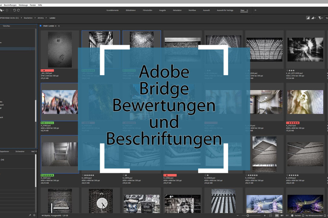Expand hidden panels chevron beside Metadaten tab
Screen dimensions: 328x218
point(36,151)
